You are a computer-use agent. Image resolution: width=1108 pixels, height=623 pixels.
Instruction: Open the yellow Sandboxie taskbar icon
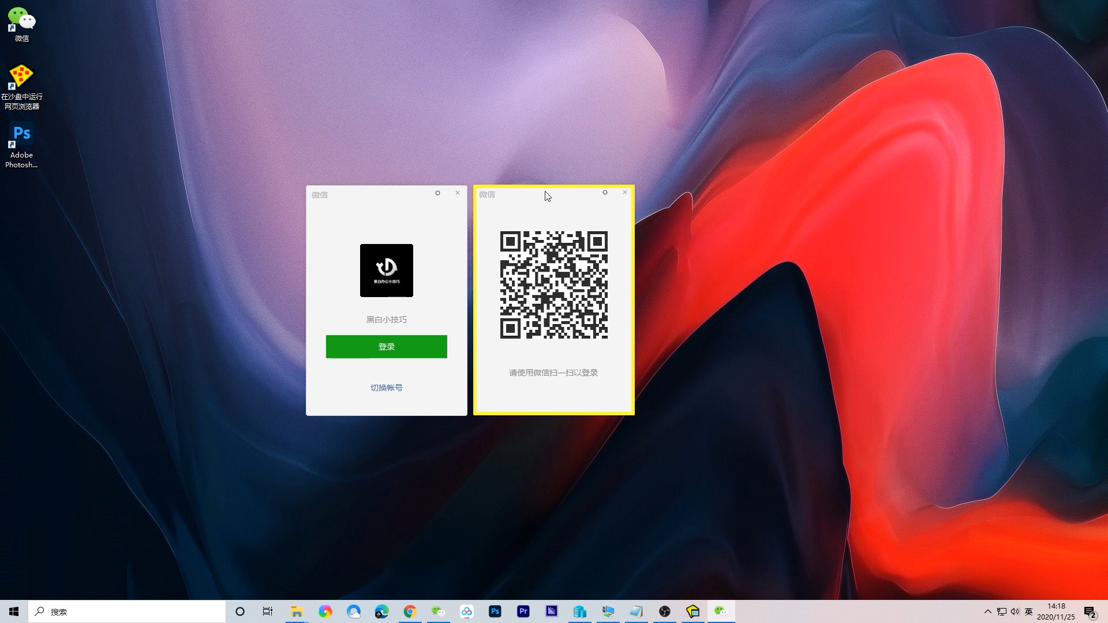(693, 611)
